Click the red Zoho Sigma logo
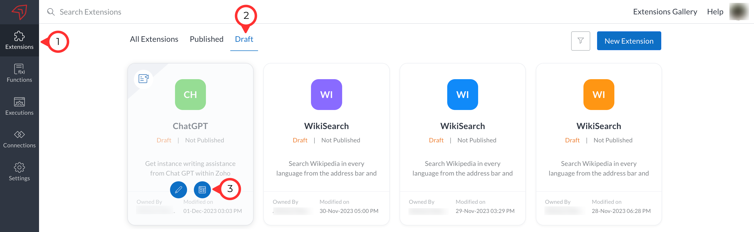Image resolution: width=754 pixels, height=232 pixels. [19, 12]
